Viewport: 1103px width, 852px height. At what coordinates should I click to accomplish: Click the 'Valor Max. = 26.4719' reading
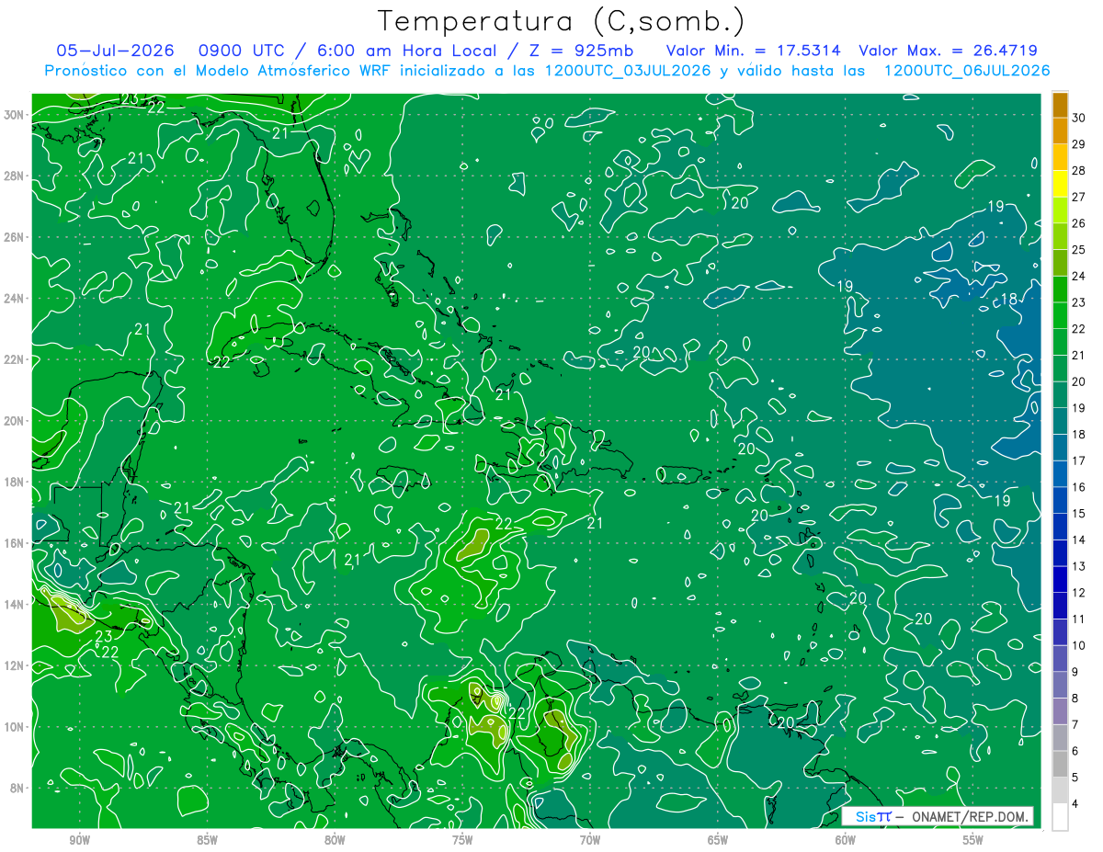pos(948,51)
